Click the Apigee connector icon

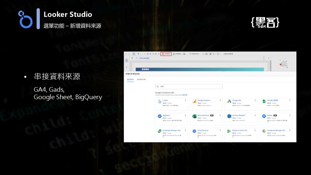tap(264, 116)
